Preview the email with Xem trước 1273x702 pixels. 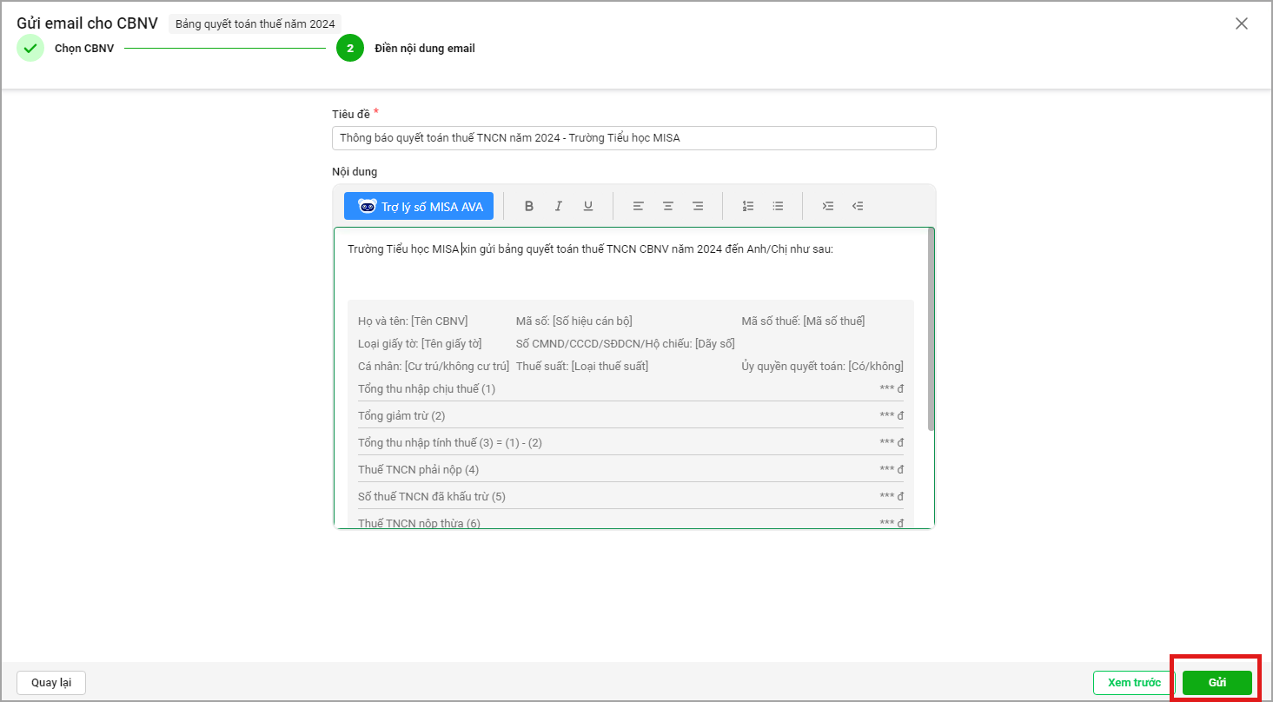(x=1134, y=683)
